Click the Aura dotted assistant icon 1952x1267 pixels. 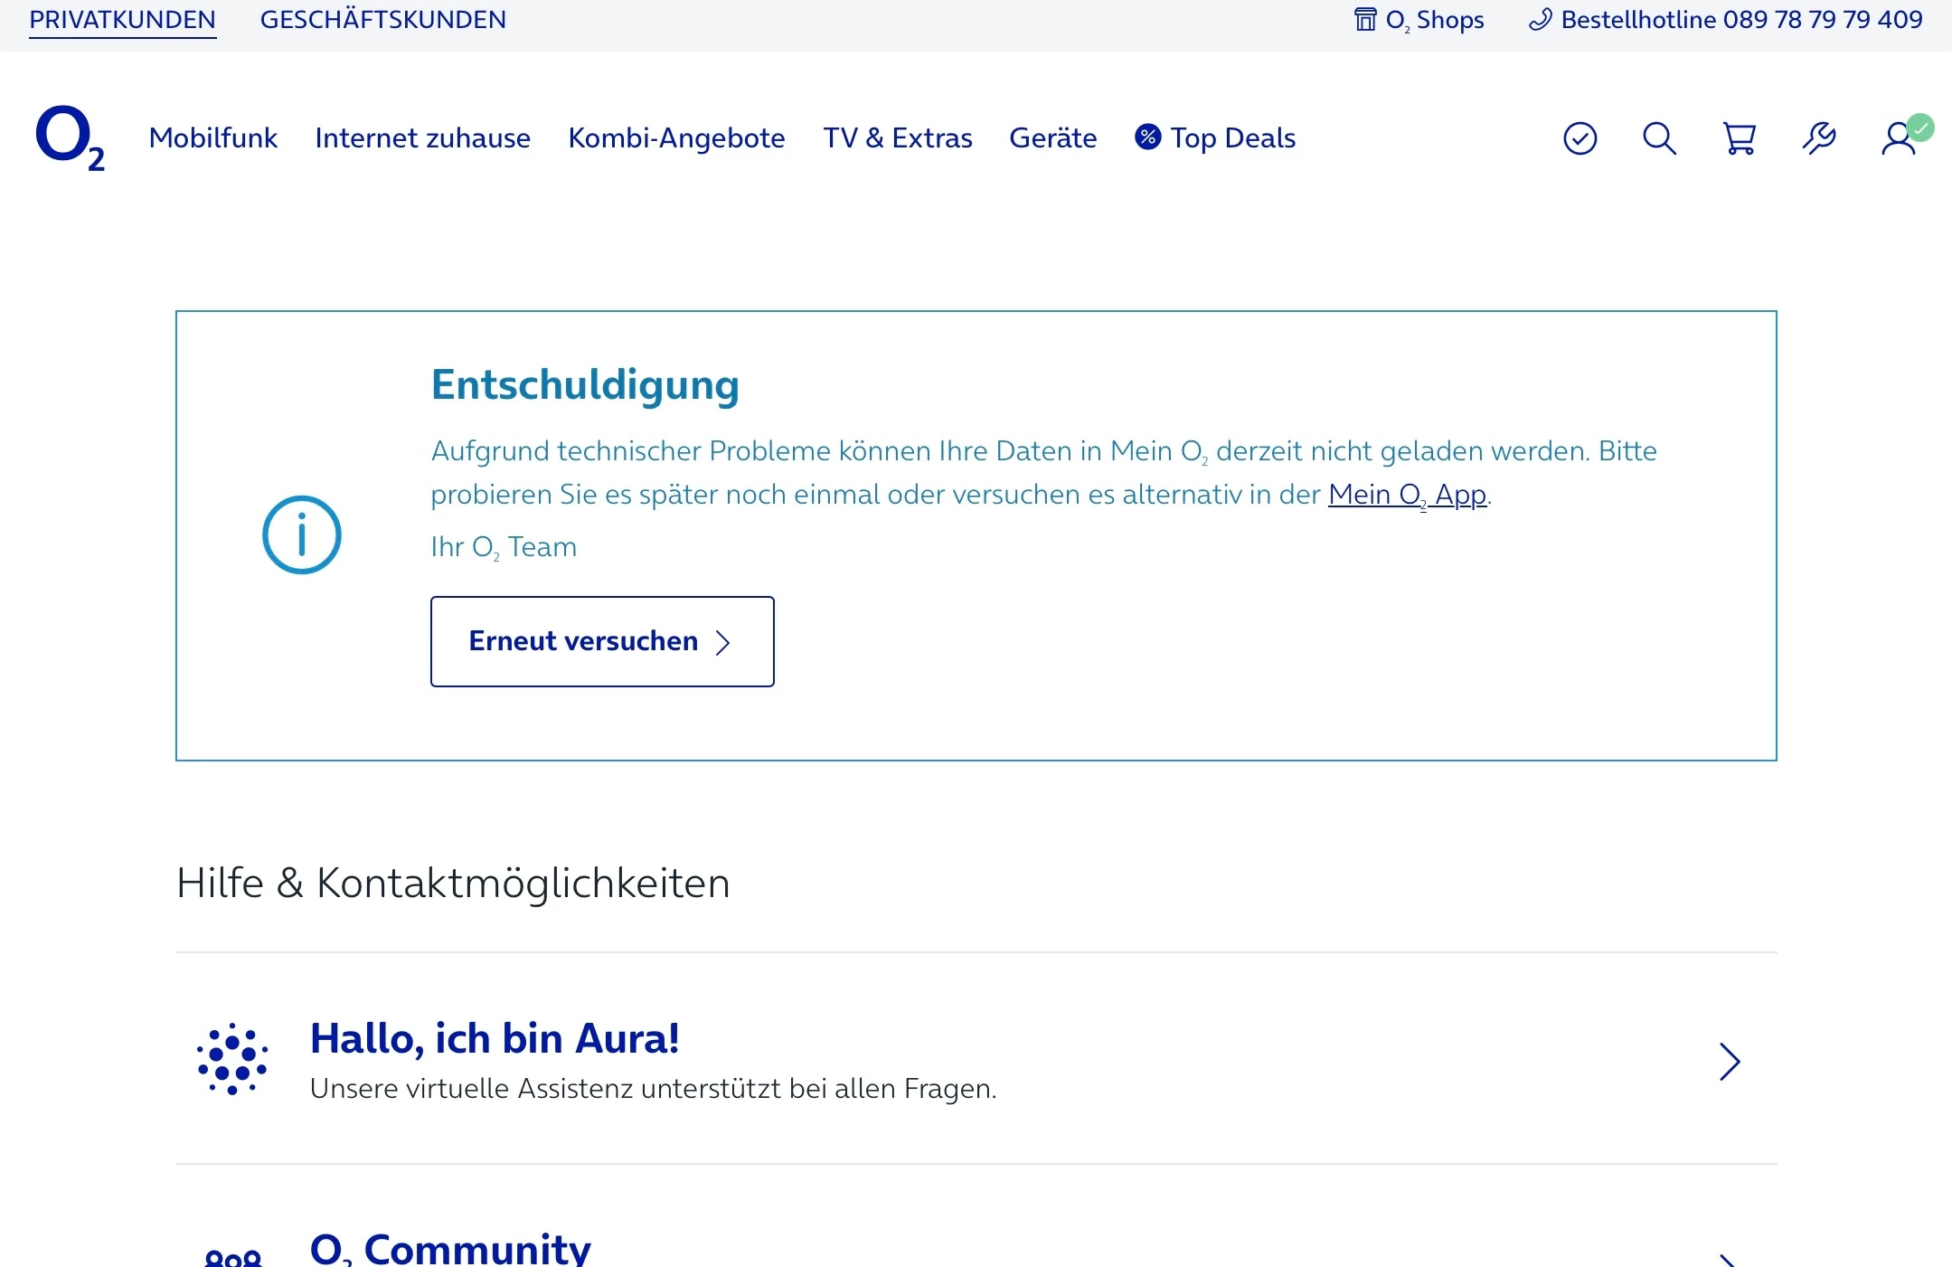(232, 1059)
